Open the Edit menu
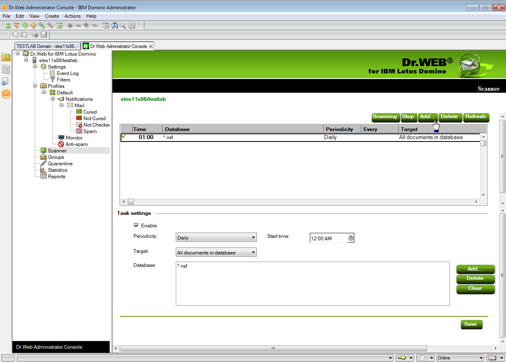Image resolution: width=506 pixels, height=362 pixels. [20, 16]
